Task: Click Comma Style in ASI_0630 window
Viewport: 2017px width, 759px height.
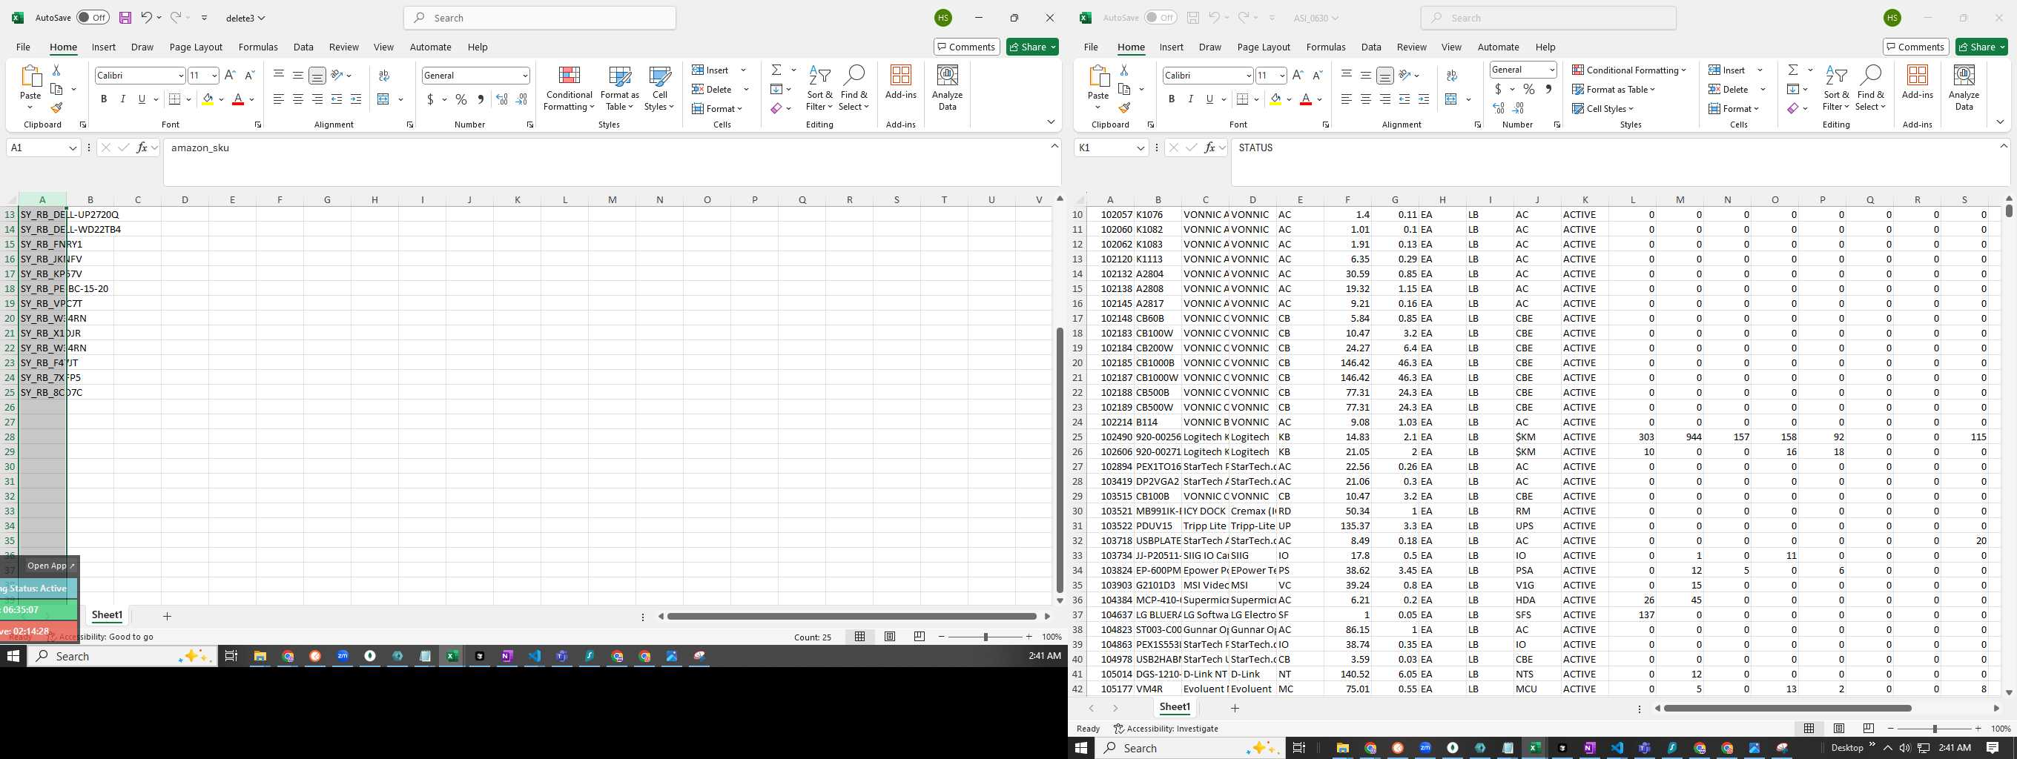Action: [x=1548, y=89]
